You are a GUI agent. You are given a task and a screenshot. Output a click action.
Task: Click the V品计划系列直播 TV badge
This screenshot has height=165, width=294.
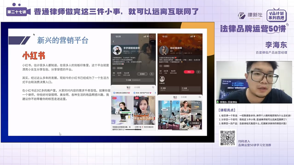pos(277,15)
